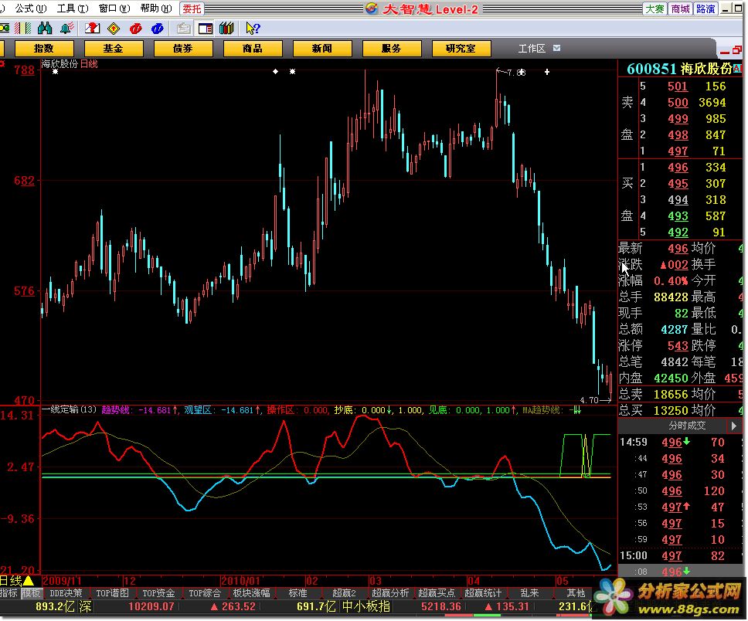Click the stock title 600851 海欣股份
748x621 pixels.
679,69
